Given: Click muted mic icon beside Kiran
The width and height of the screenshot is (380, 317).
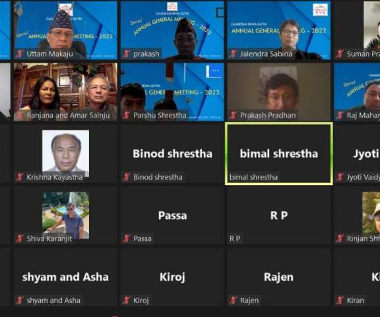Looking at the screenshot, I should [x=340, y=300].
